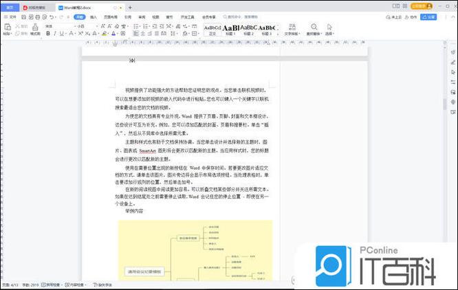458x290 pixels.
Task: Click the Undo arrow in quick access bar
Action: pyautogui.click(x=52, y=17)
